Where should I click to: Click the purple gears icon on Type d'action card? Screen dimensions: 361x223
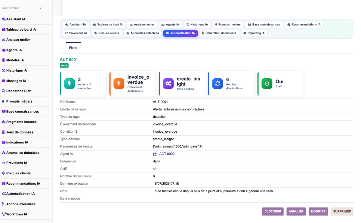(168, 84)
